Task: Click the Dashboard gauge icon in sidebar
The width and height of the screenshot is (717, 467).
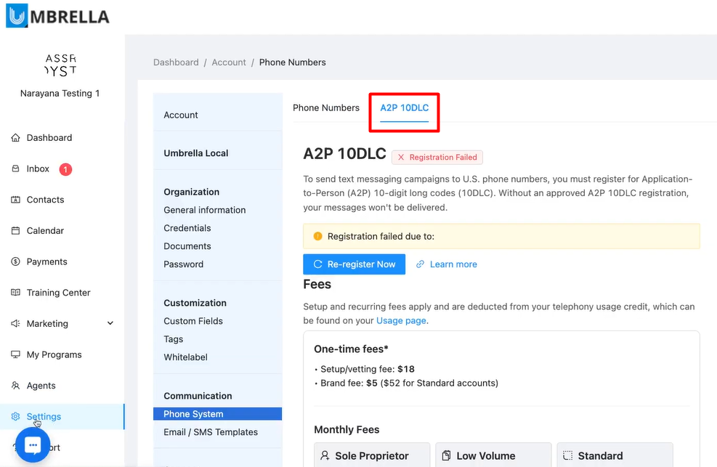Action: [x=16, y=138]
